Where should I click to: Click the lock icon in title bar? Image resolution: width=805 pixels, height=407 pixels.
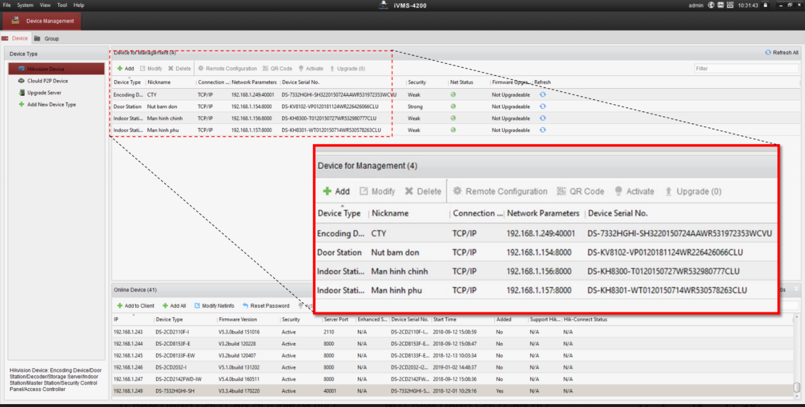tap(765, 5)
